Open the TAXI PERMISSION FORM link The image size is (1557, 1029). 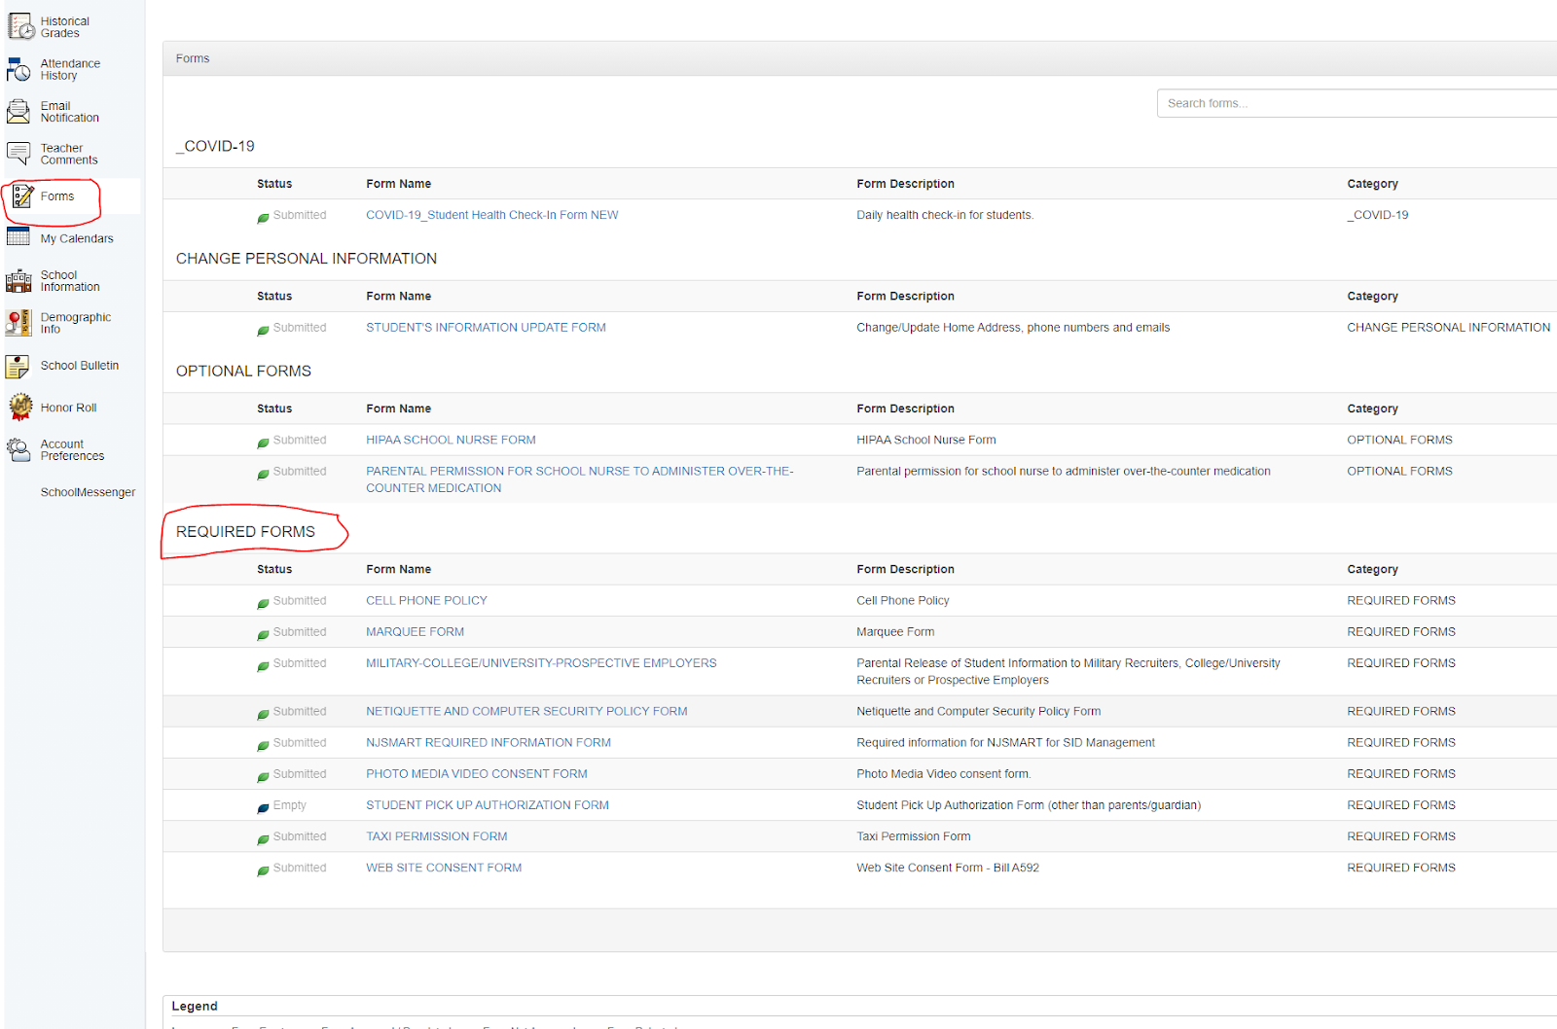pos(437,836)
